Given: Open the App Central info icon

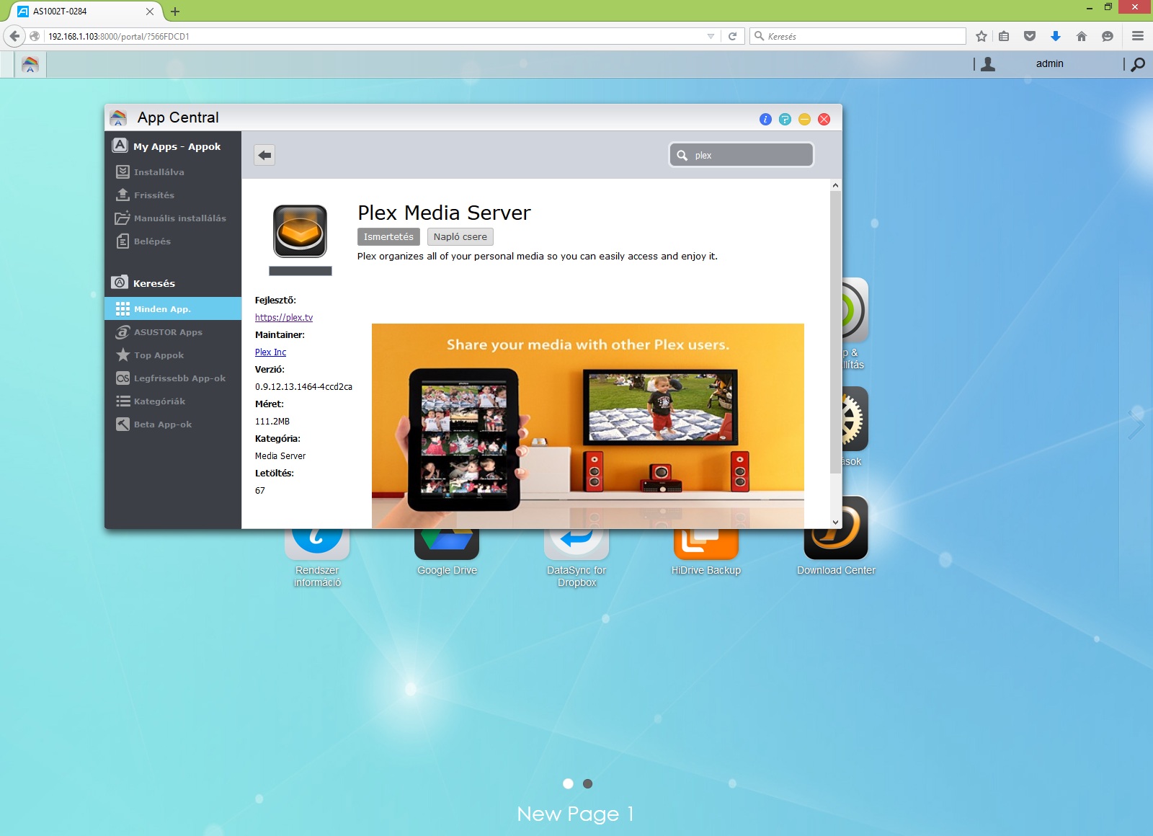Looking at the screenshot, I should tap(765, 120).
